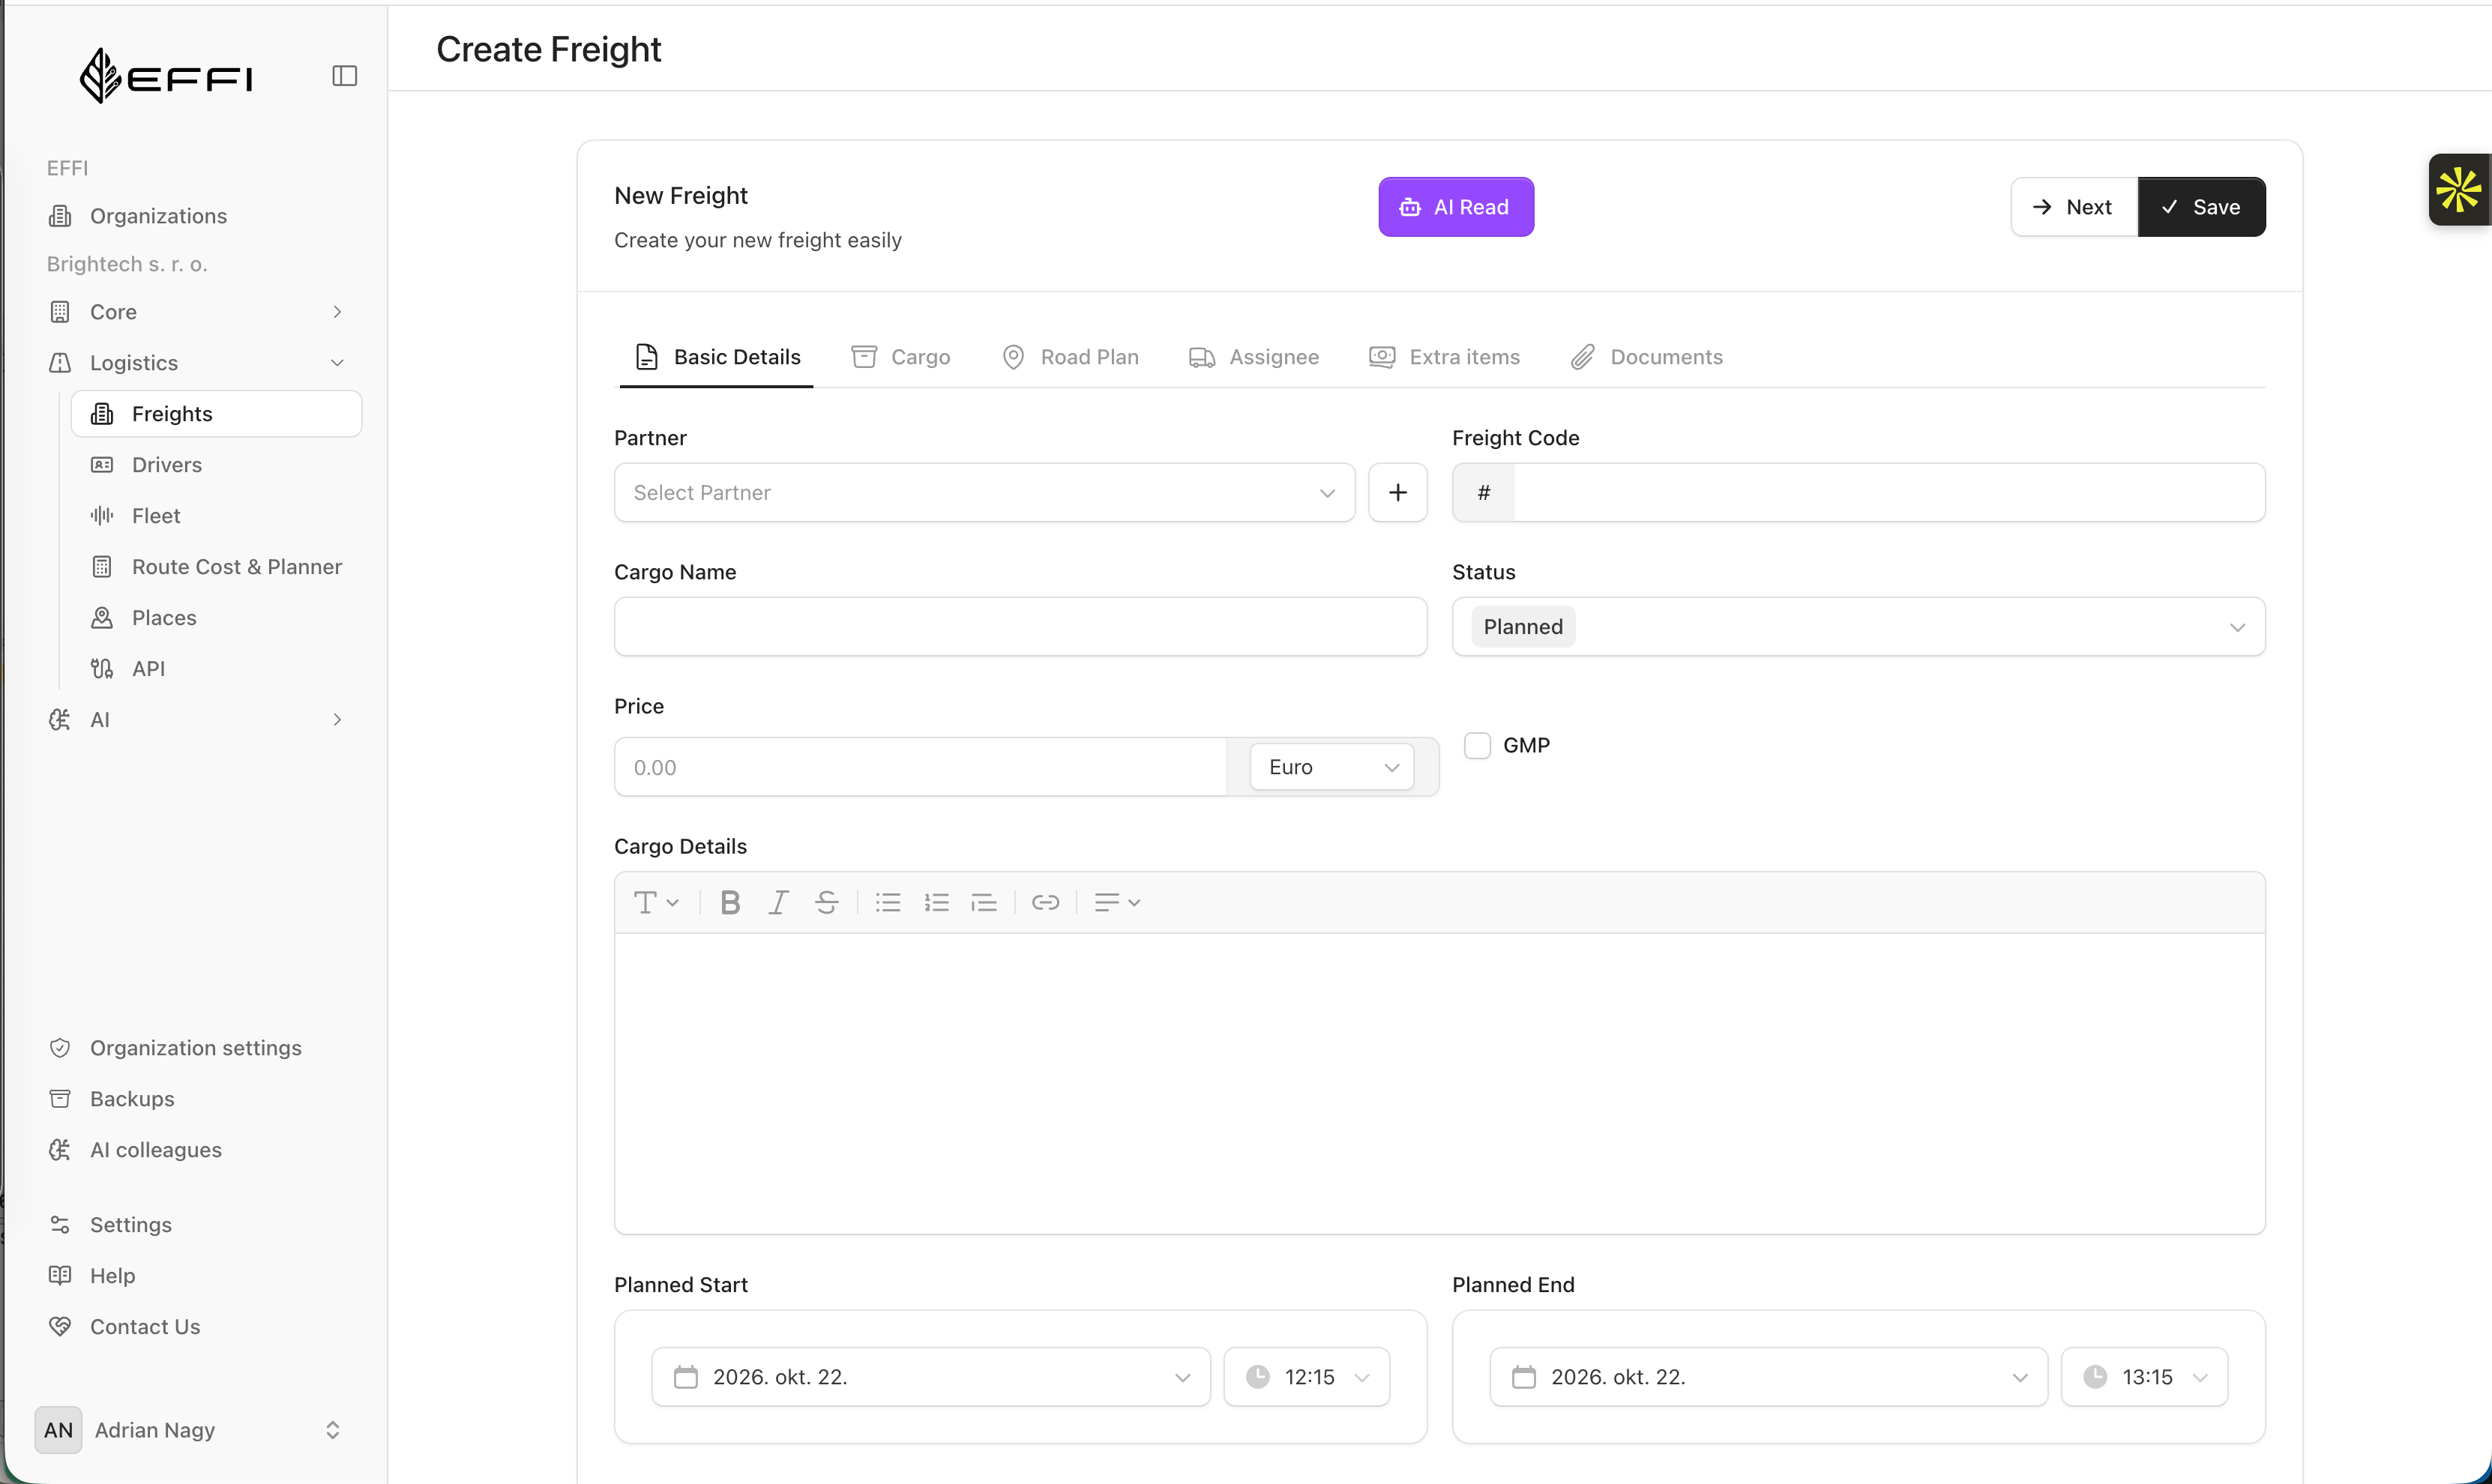The height and width of the screenshot is (1484, 2492).
Task: Enable the GMP checkbox
Action: tap(1477, 745)
